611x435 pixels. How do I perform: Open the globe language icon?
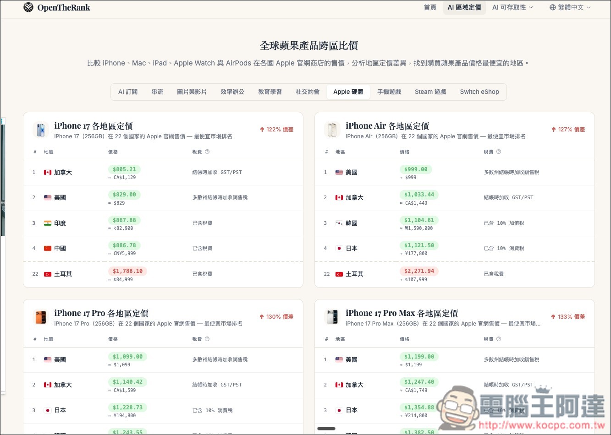coord(553,7)
